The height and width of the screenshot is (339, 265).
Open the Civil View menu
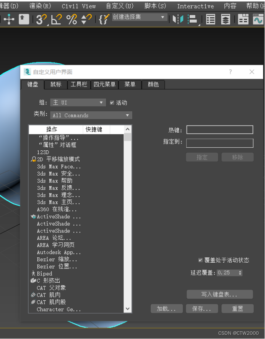79,6
